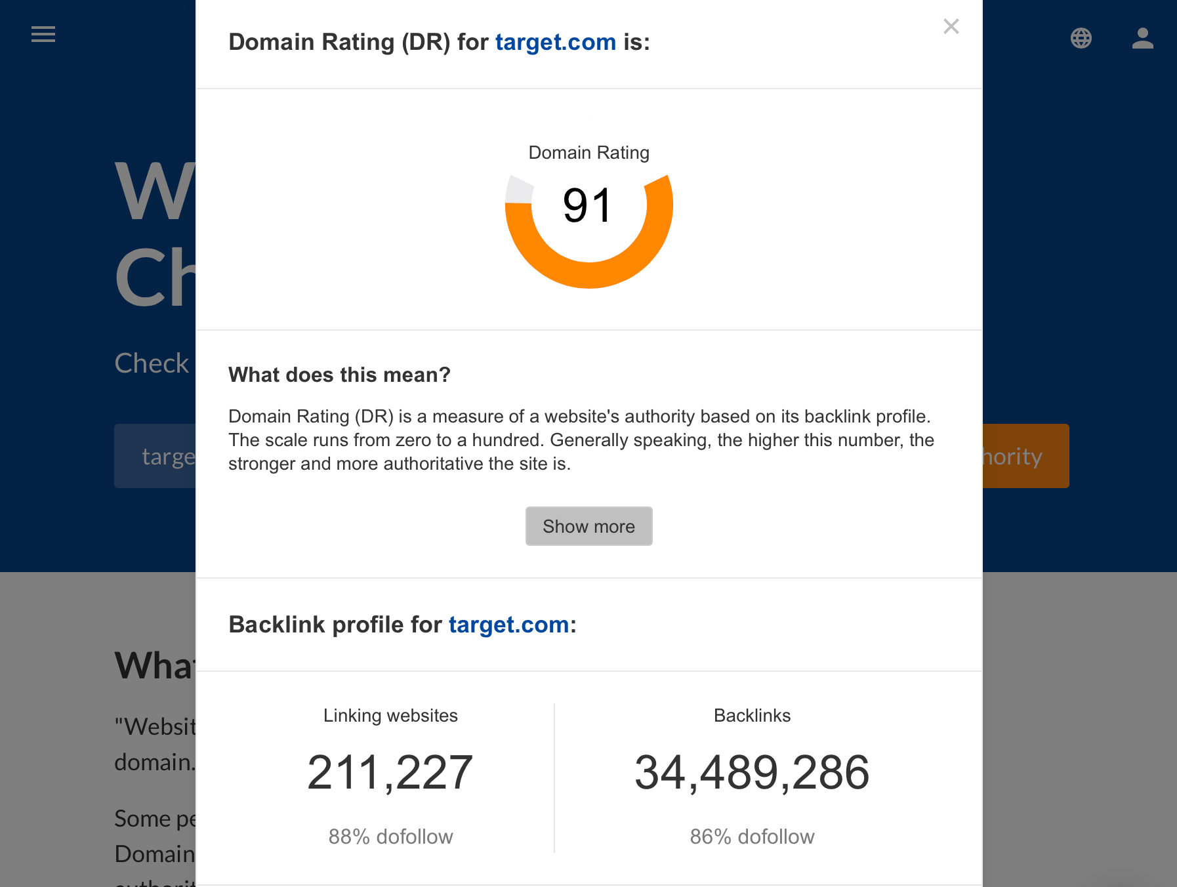1177x887 pixels.
Task: Open the user account profile icon
Action: pos(1142,38)
